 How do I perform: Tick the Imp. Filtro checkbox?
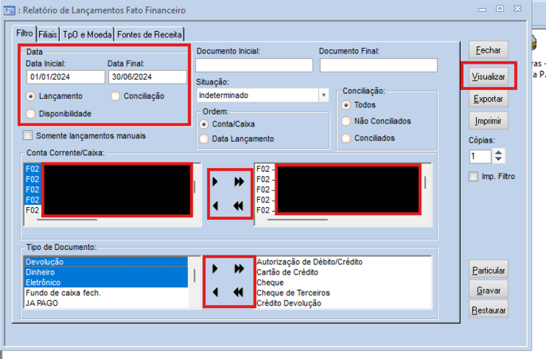[x=474, y=176]
